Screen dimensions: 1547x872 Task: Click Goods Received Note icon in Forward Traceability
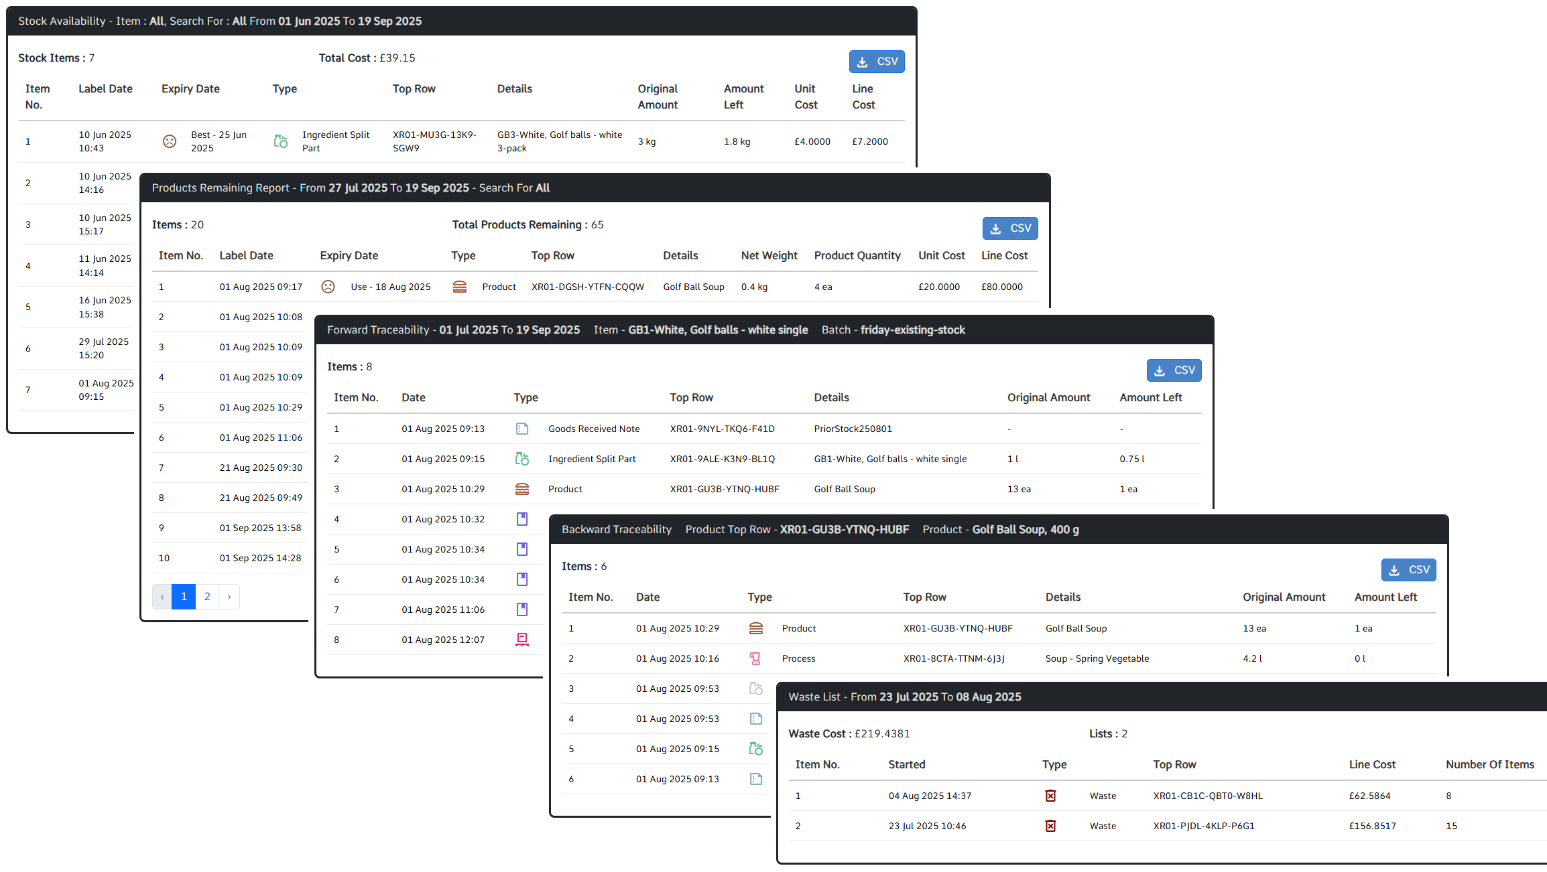pyautogui.click(x=522, y=429)
